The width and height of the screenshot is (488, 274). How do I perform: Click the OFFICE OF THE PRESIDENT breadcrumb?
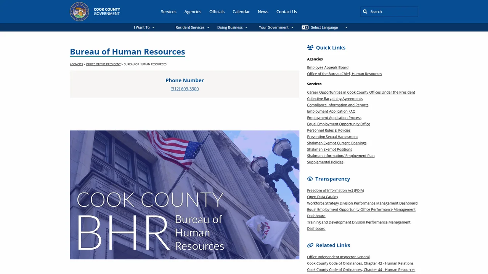[103, 64]
